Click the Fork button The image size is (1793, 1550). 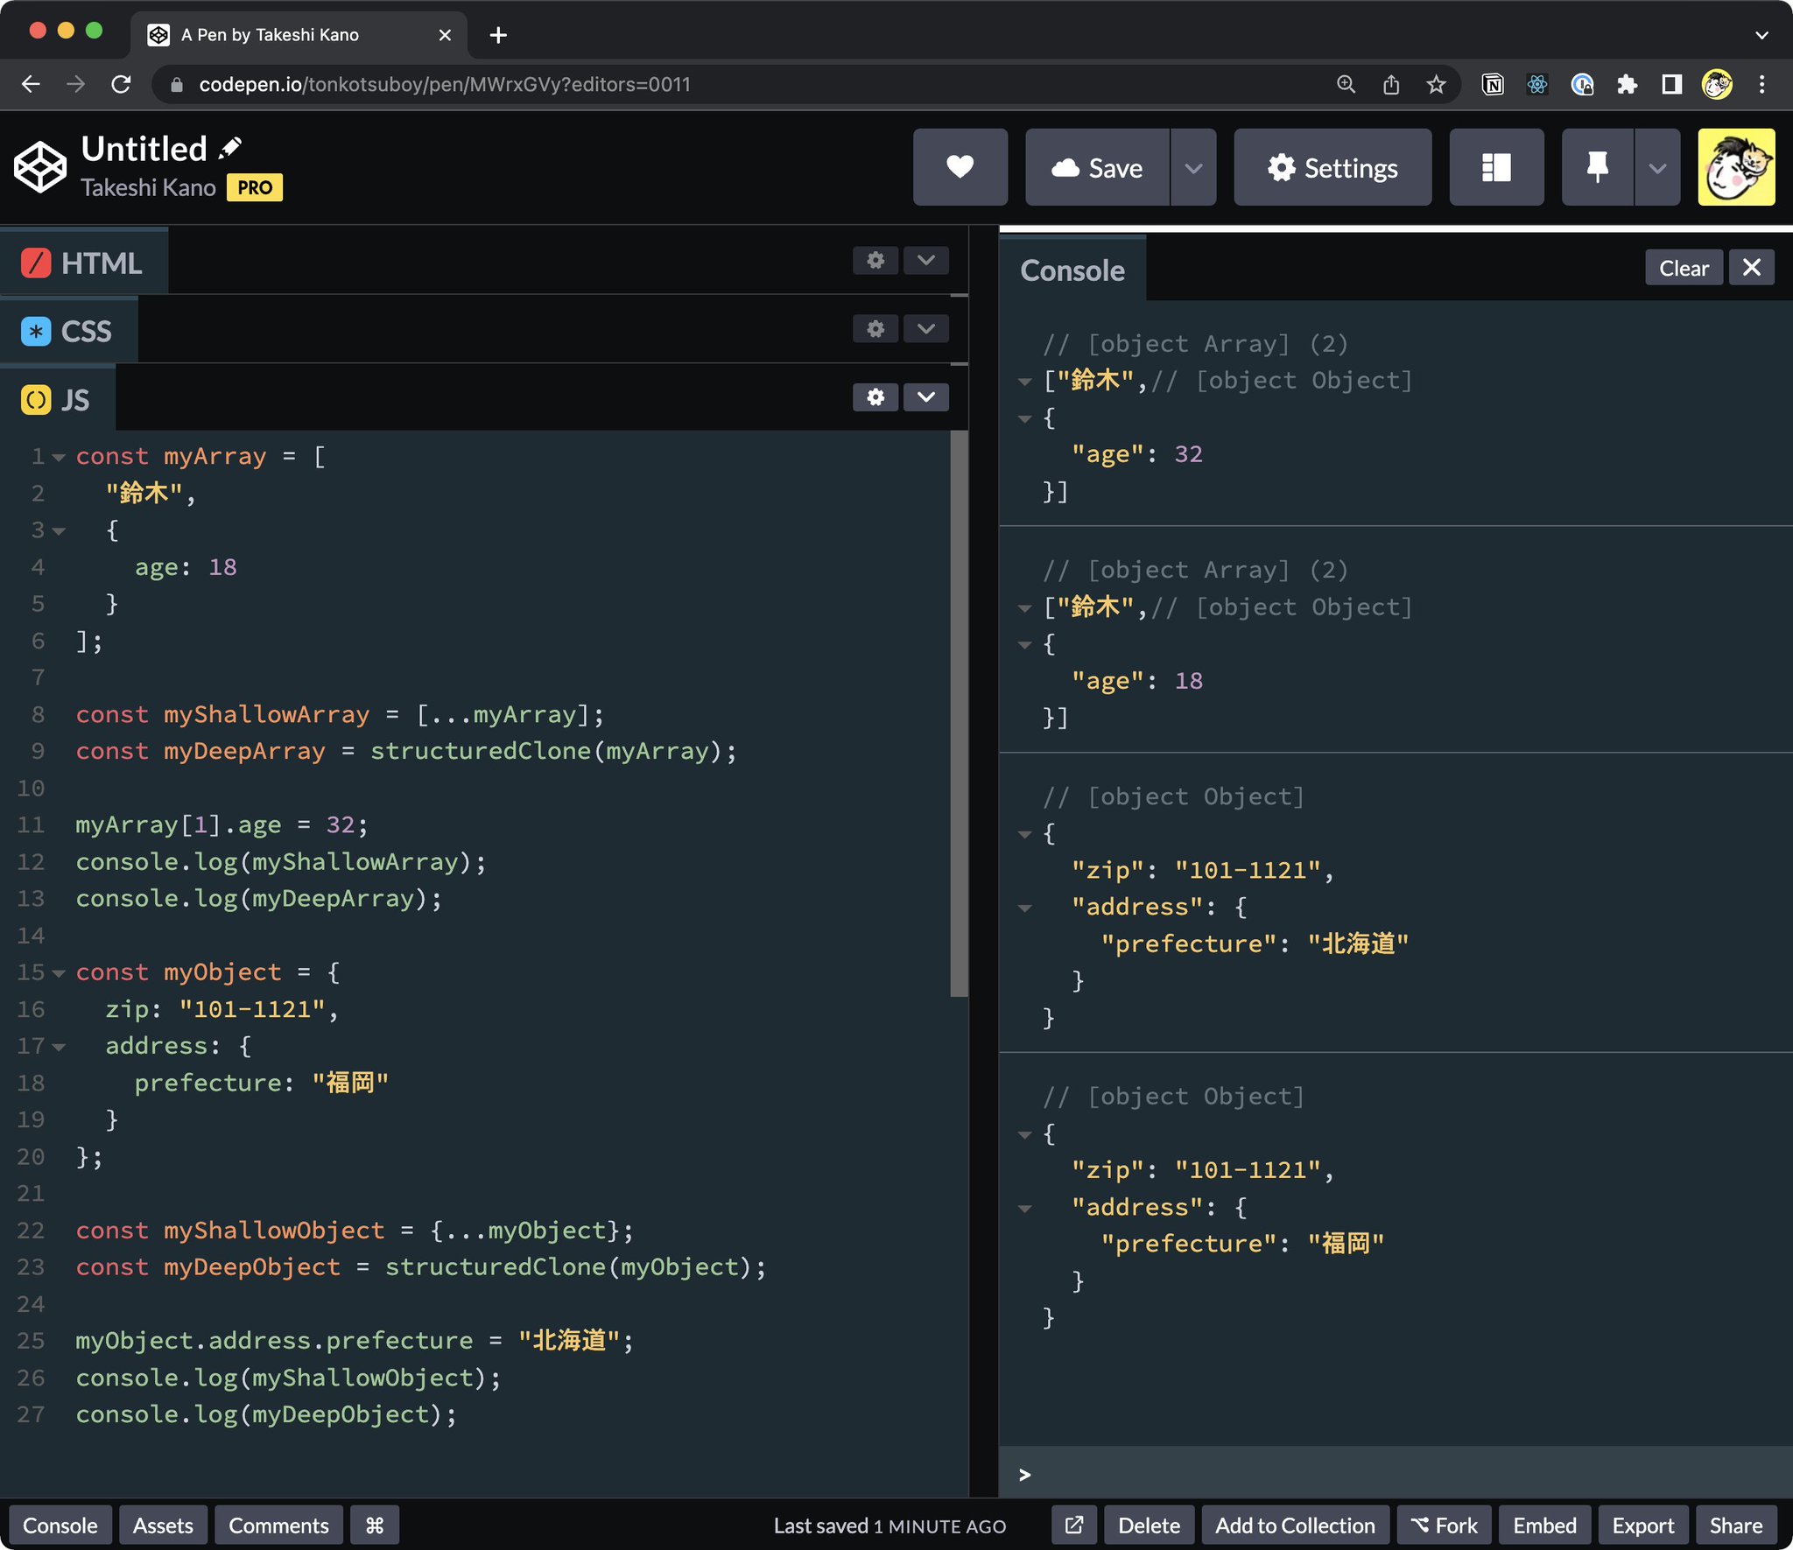tap(1445, 1525)
